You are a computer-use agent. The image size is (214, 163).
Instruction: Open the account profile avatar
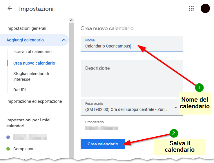(x=205, y=8)
